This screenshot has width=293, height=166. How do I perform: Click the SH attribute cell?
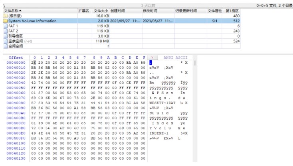click(x=214, y=21)
